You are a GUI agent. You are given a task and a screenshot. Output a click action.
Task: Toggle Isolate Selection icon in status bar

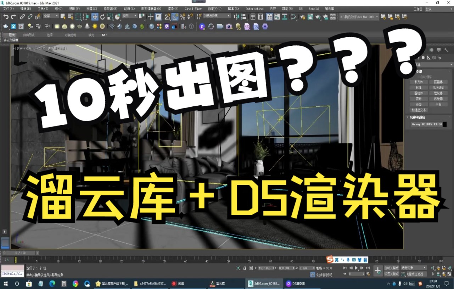pyautogui.click(x=238, y=268)
